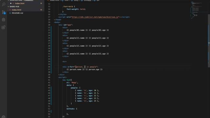Open the vue.js CDN link in script src
The width and height of the screenshot is (210, 118).
coord(95,17)
